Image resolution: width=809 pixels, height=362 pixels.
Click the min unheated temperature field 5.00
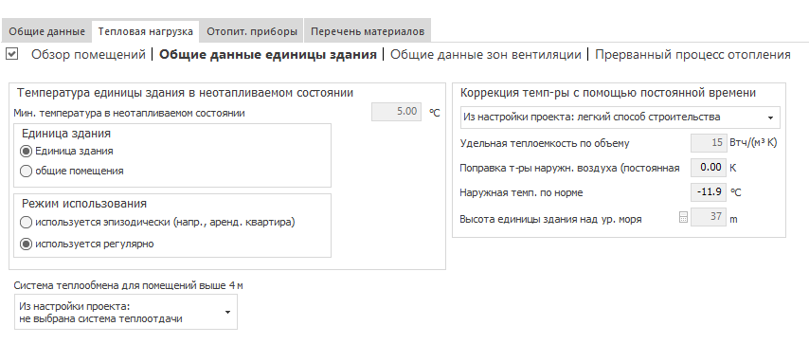396,112
